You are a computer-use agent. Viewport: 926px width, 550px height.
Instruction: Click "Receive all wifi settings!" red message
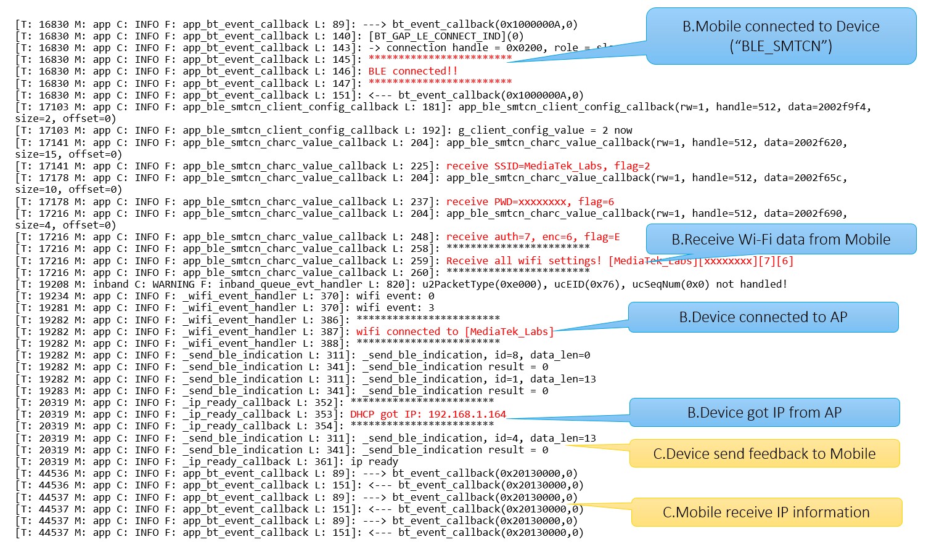tap(524, 261)
